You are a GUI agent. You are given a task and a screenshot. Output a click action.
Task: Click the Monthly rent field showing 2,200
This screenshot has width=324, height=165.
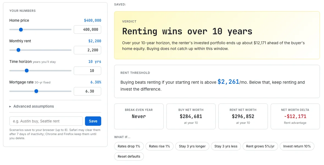click(x=87, y=50)
